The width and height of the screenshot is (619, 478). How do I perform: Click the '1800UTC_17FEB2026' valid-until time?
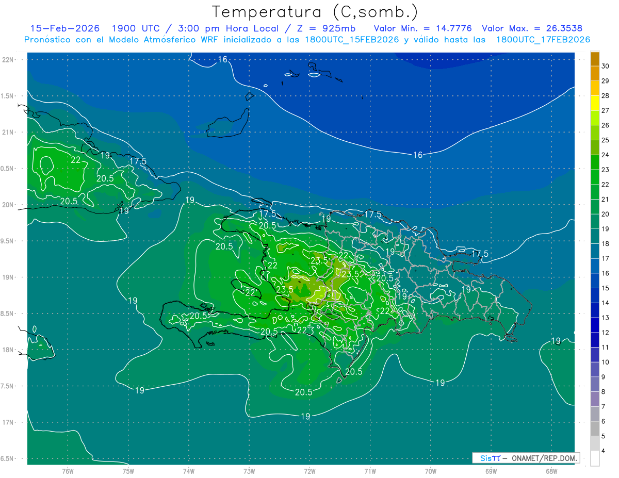[543, 40]
